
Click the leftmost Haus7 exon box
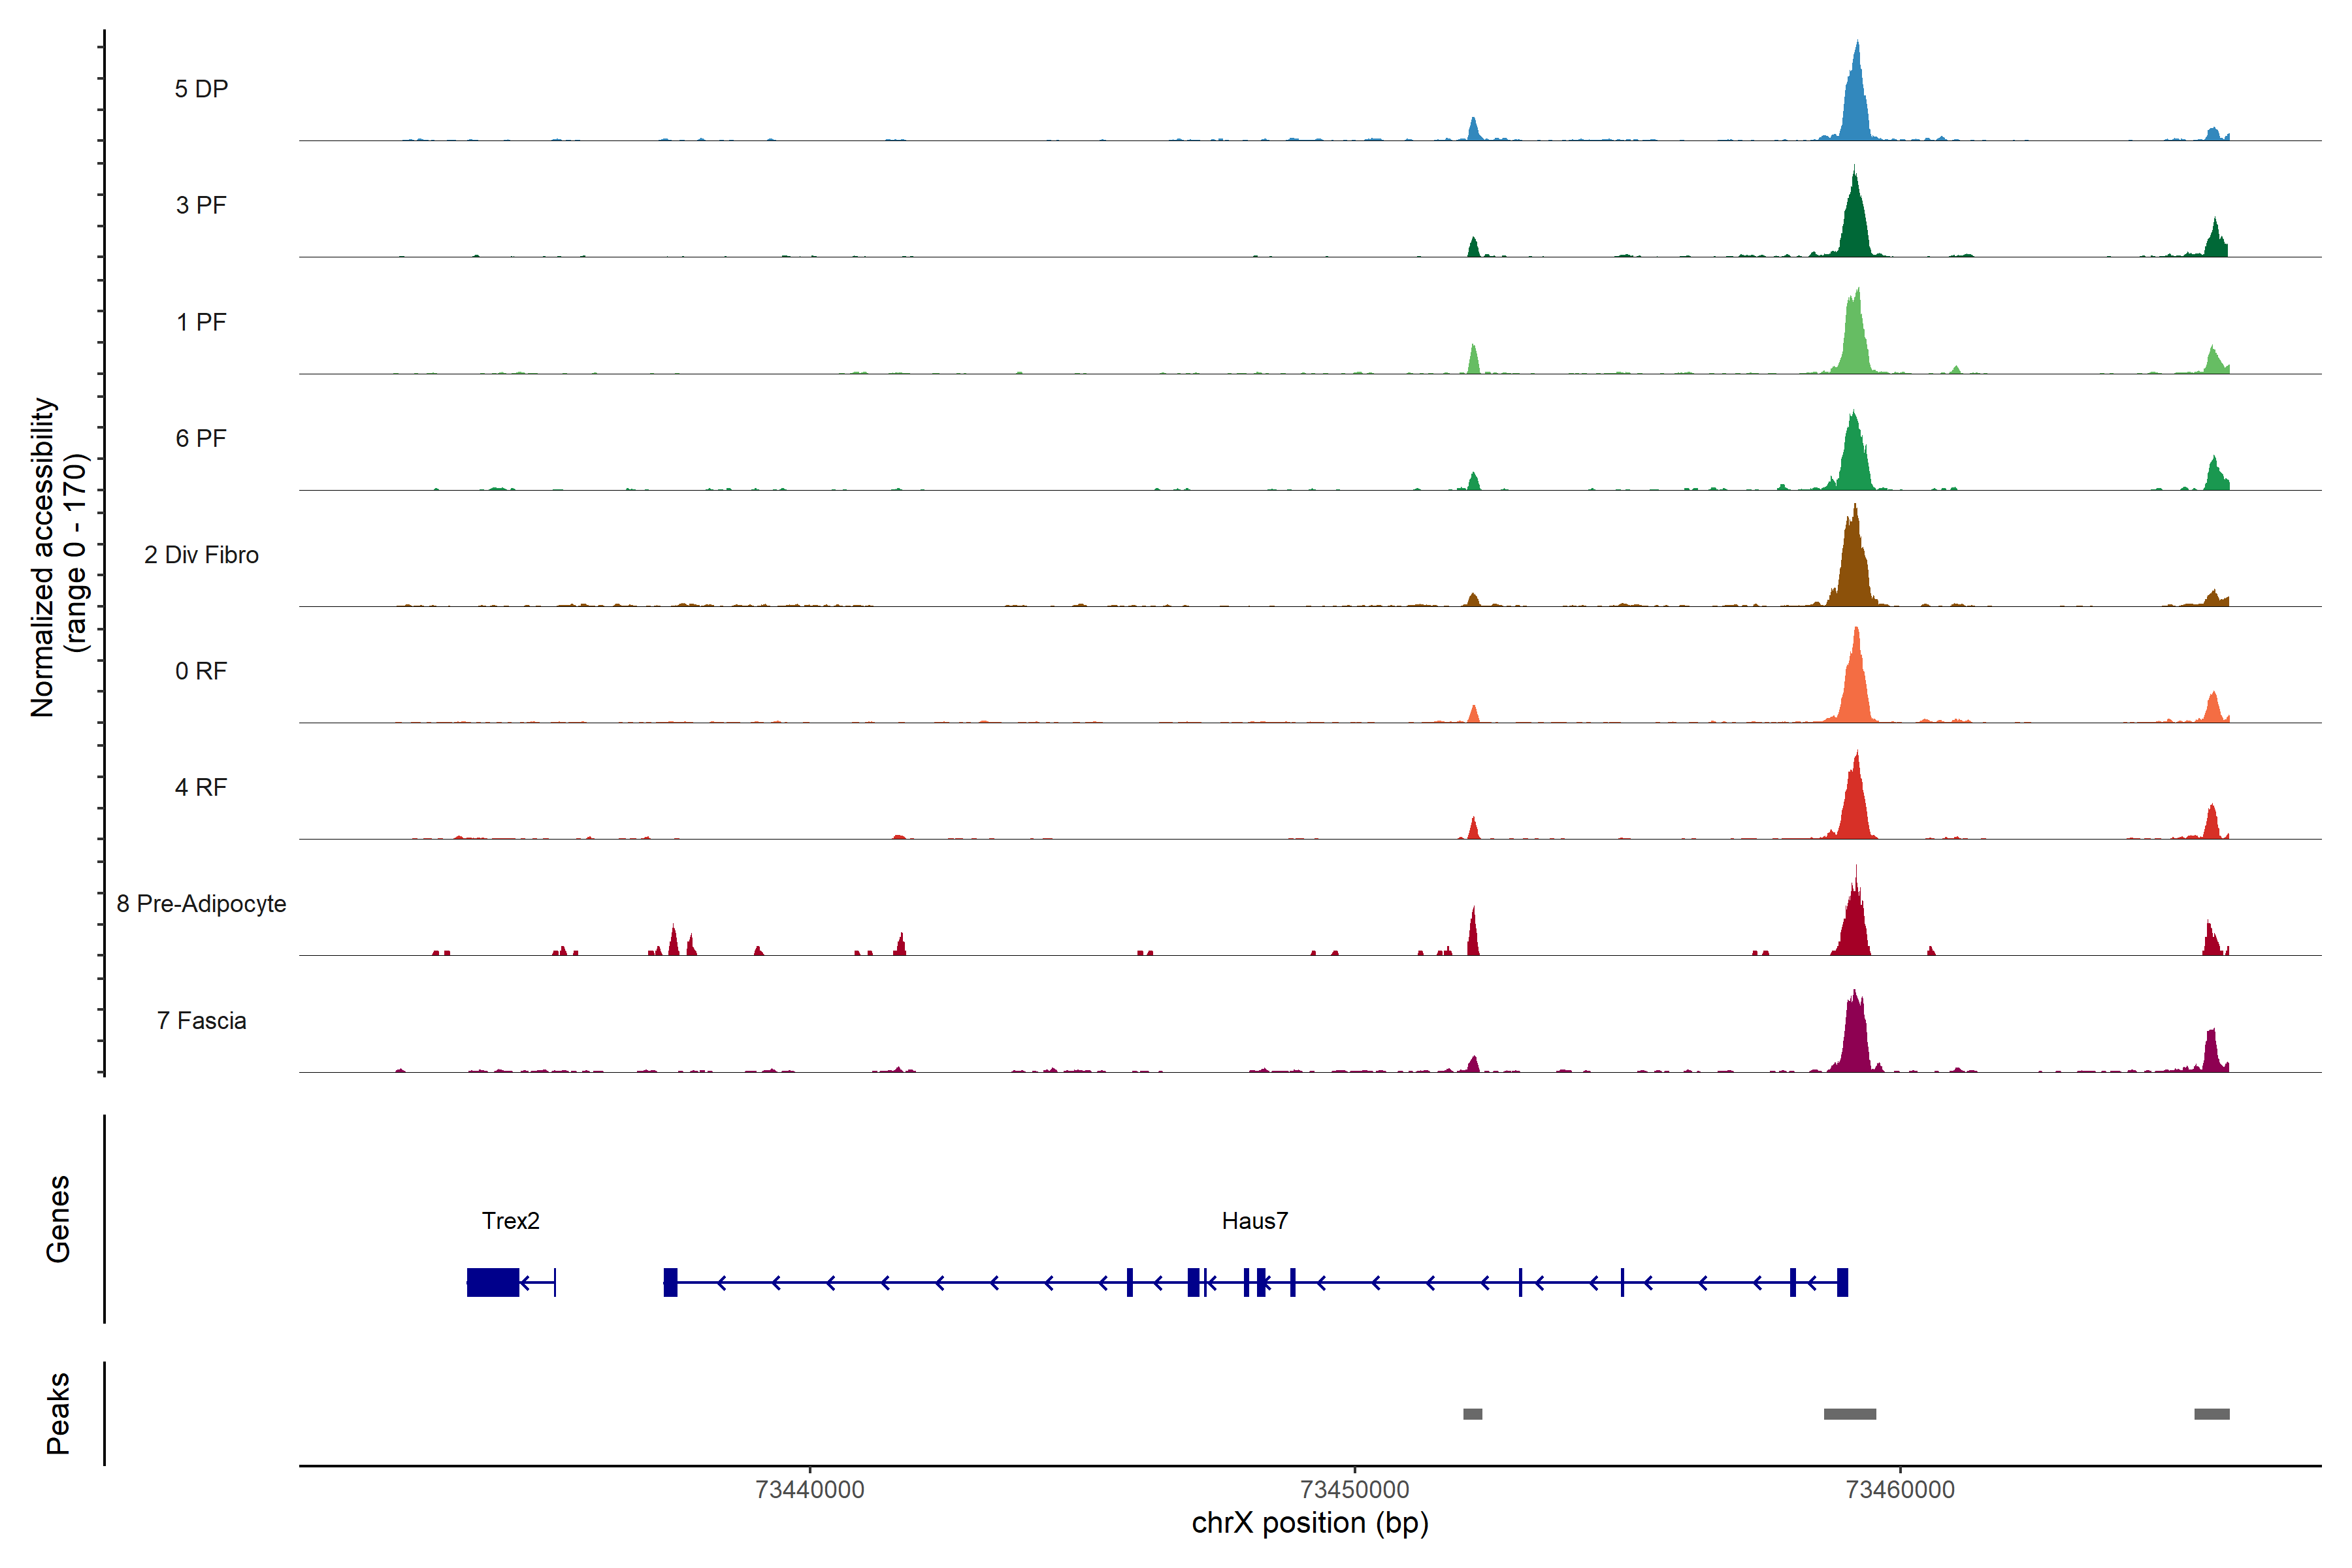670,1282
